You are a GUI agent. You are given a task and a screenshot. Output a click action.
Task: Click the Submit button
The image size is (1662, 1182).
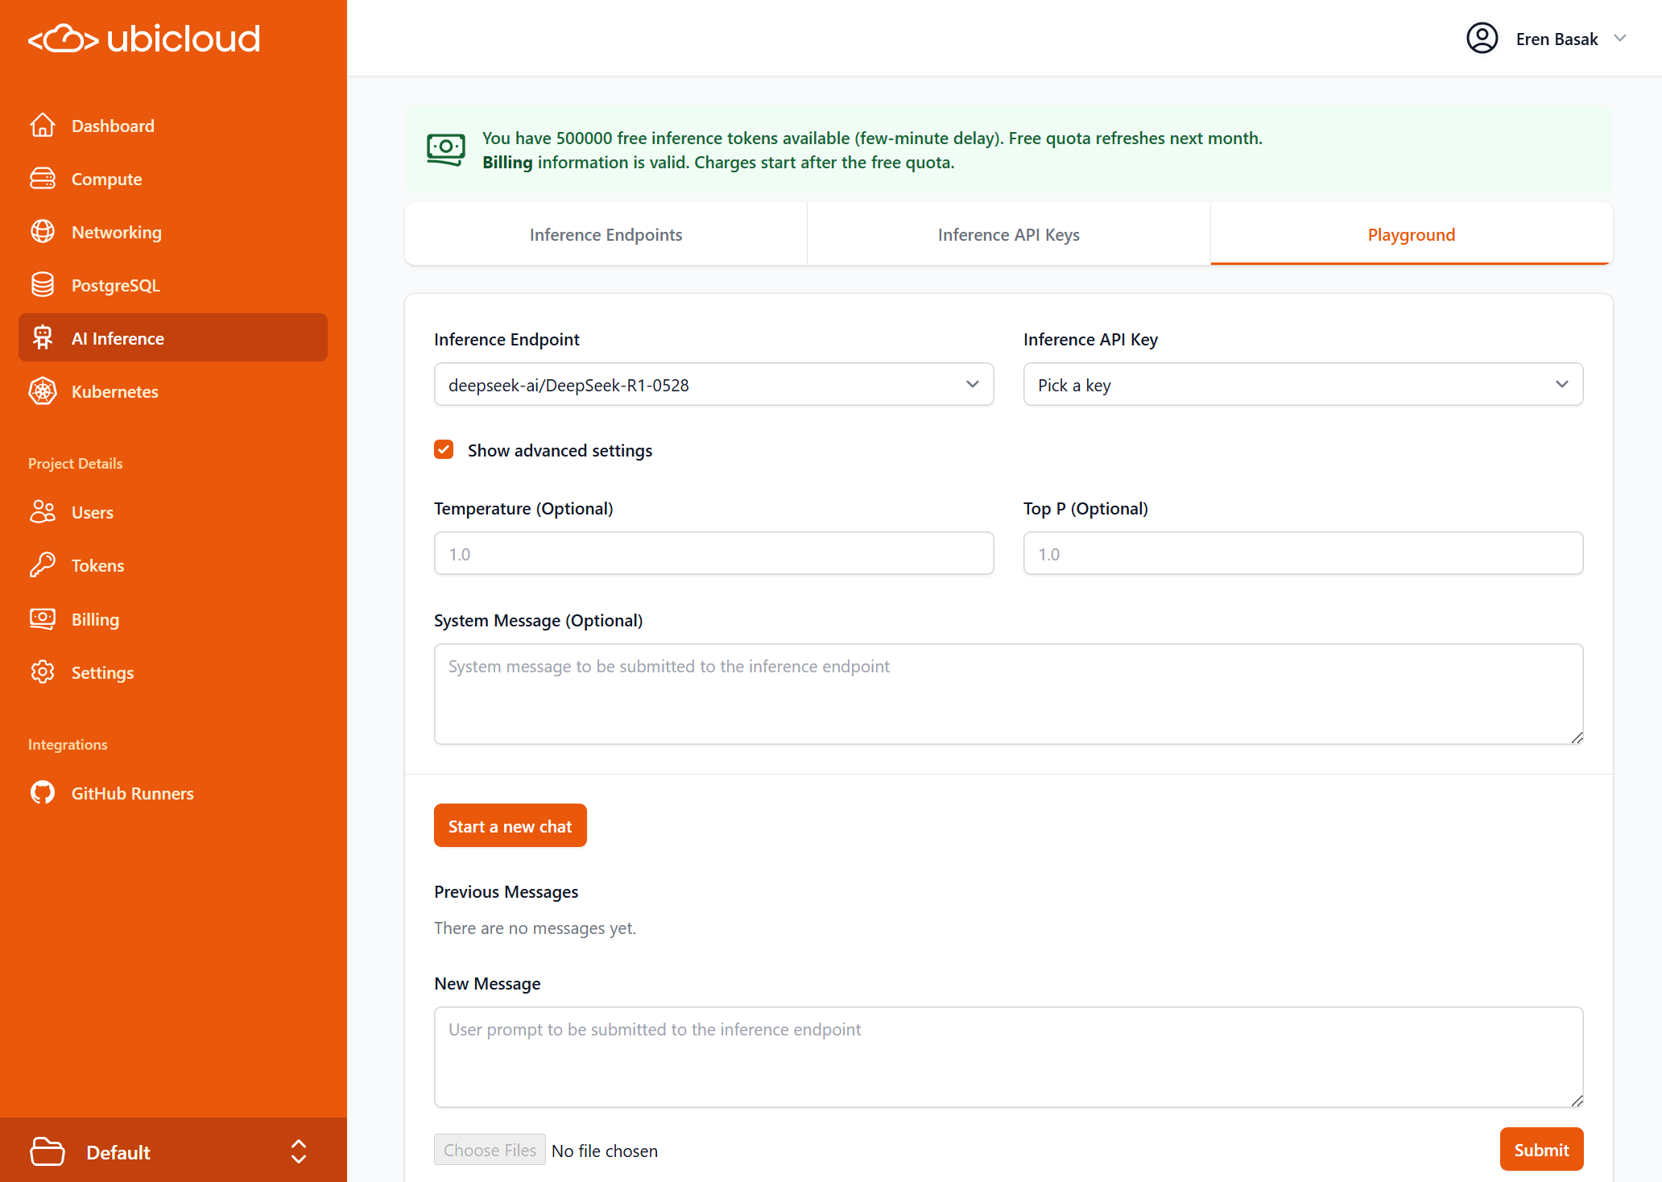(x=1540, y=1150)
